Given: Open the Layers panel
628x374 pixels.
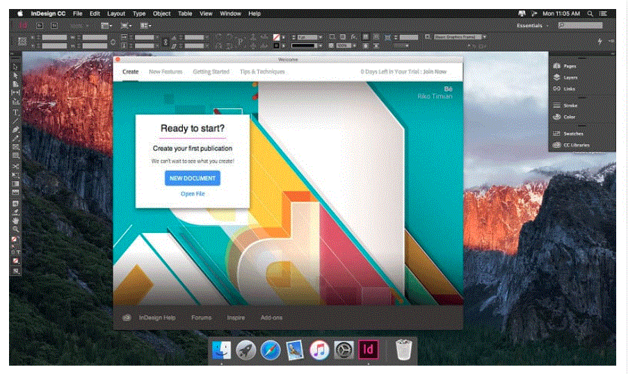Looking at the screenshot, I should pyautogui.click(x=565, y=77).
